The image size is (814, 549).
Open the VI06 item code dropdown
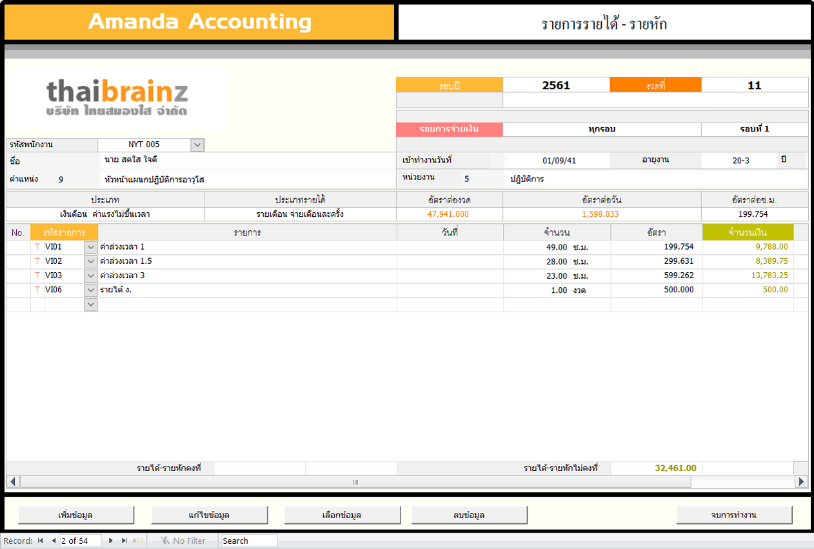coord(90,290)
